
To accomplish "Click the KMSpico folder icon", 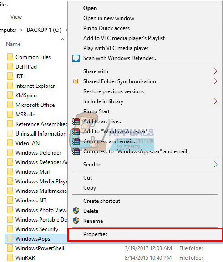I will 10,95.
